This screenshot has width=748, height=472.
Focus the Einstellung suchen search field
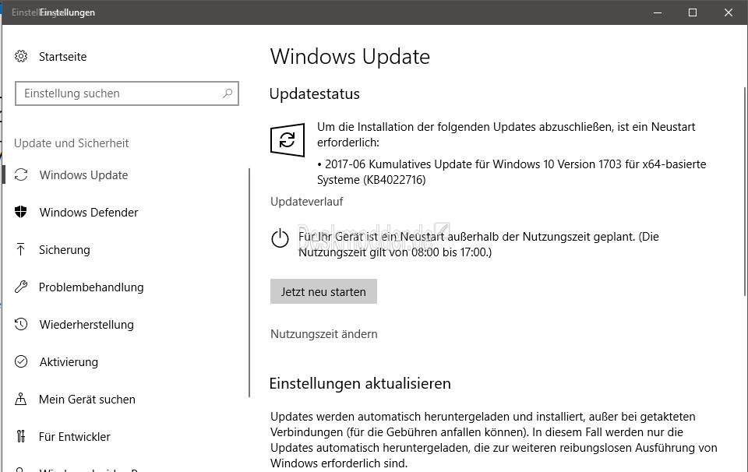[127, 93]
